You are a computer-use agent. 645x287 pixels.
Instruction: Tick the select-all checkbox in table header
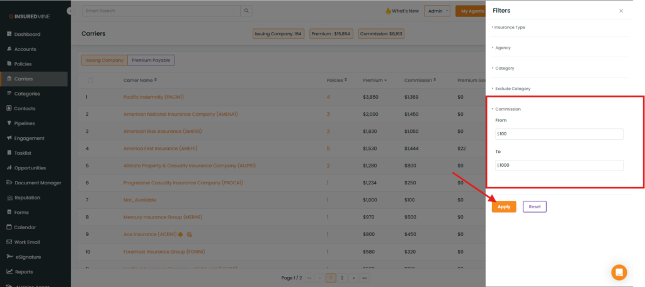(x=91, y=81)
